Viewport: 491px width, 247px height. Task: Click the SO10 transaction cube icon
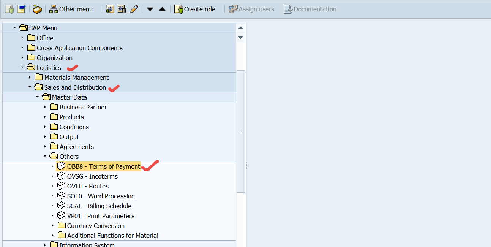61,196
